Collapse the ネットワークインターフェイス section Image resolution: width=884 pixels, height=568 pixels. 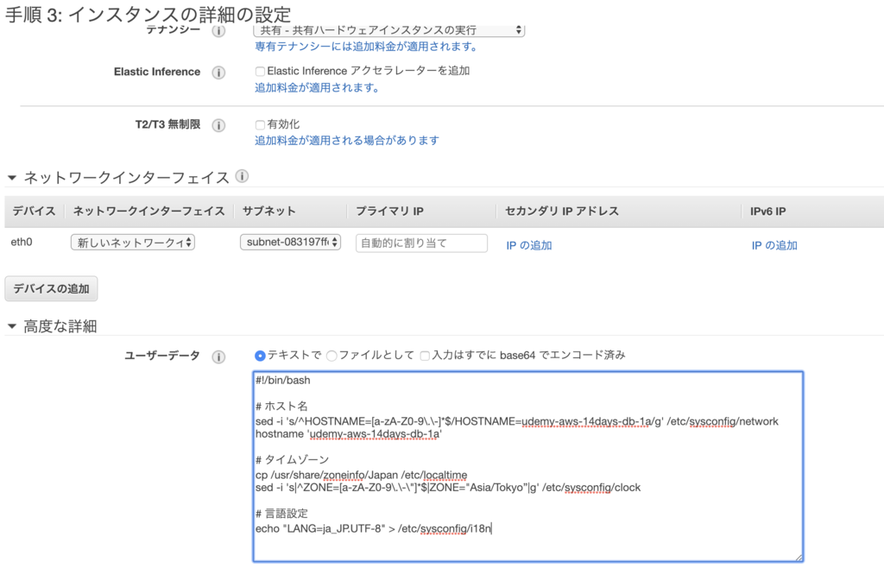click(11, 177)
